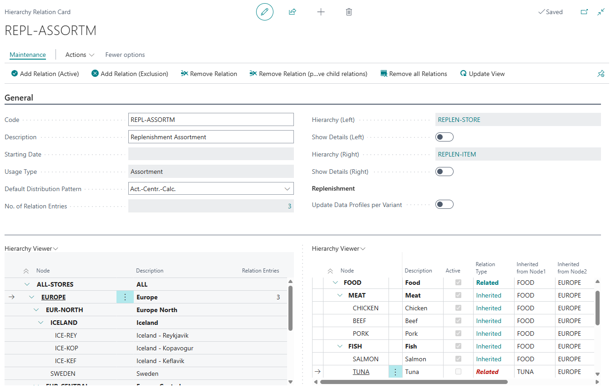Click Add Relation (Active) button

[x=45, y=74]
